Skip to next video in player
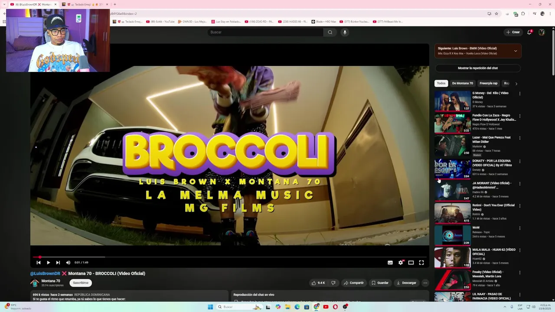This screenshot has height=312, width=555. (58, 263)
